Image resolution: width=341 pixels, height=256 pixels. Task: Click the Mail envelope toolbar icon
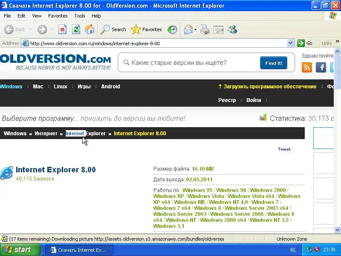188,29
